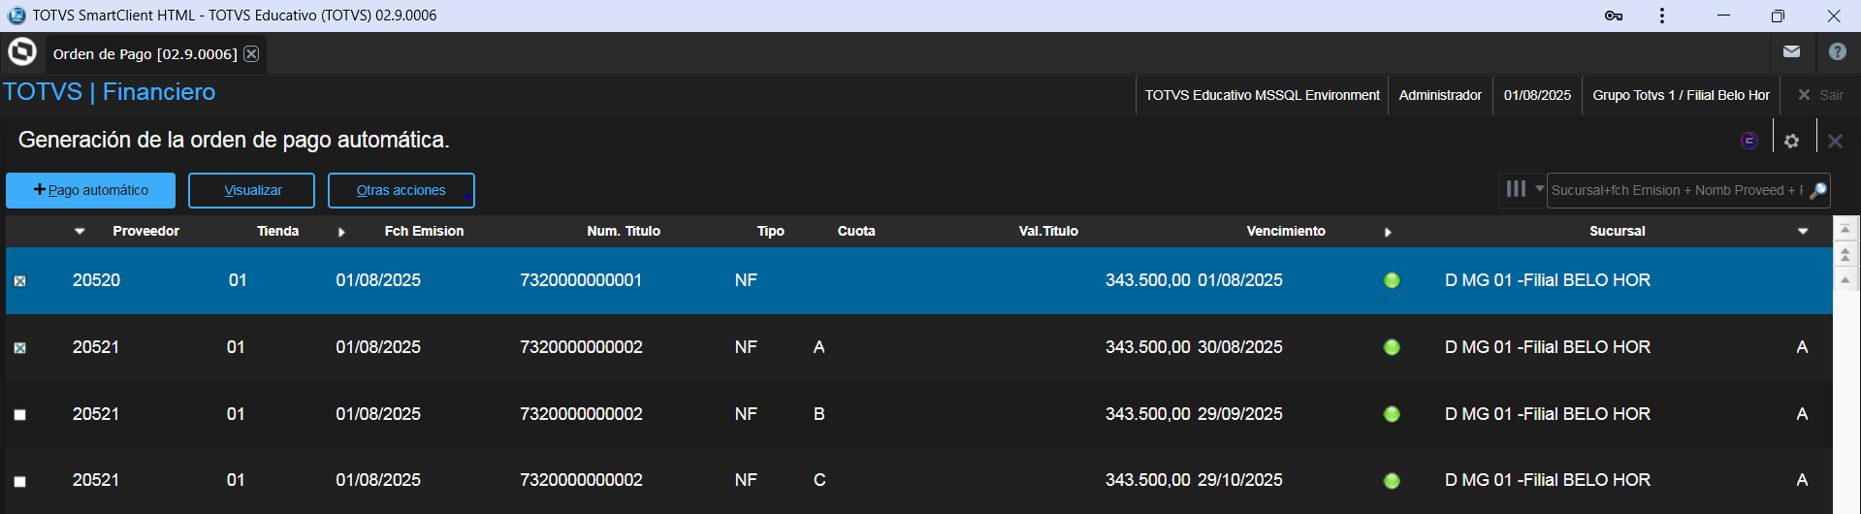Click Pago automático button
The width and height of the screenshot is (1861, 514).
[x=90, y=190]
